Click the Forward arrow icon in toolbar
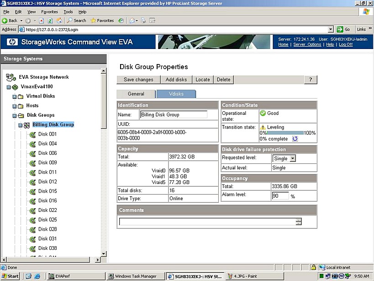This screenshot has width=374, height=281. point(28,21)
